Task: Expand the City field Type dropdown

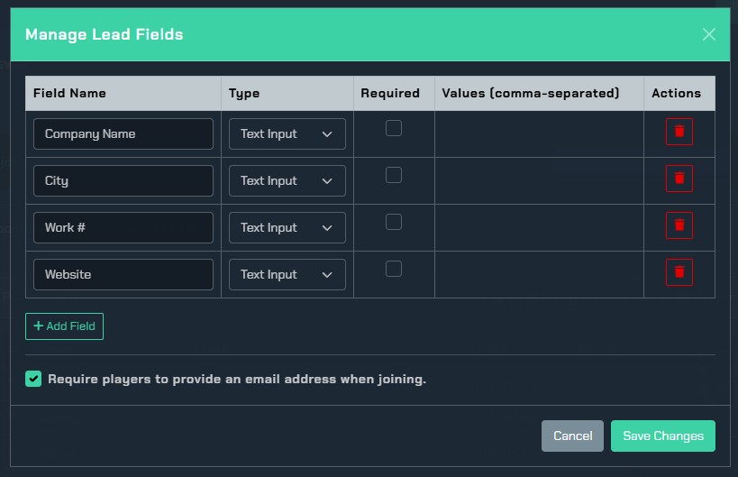Action: 287,180
